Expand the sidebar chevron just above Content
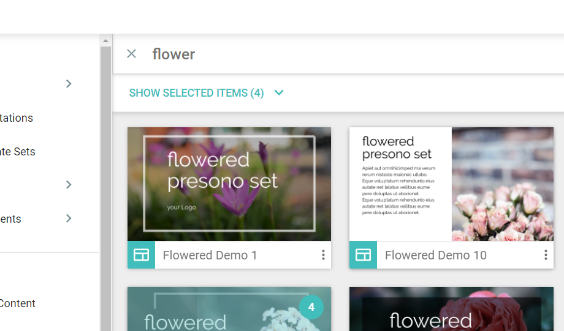The height and width of the screenshot is (331, 564). pyautogui.click(x=69, y=218)
